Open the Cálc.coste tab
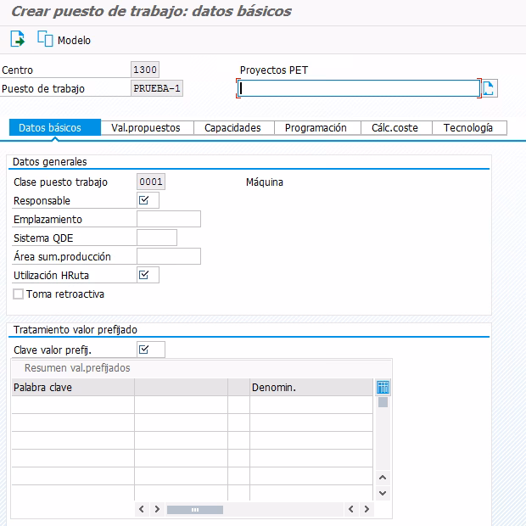The image size is (526, 526). tap(396, 128)
